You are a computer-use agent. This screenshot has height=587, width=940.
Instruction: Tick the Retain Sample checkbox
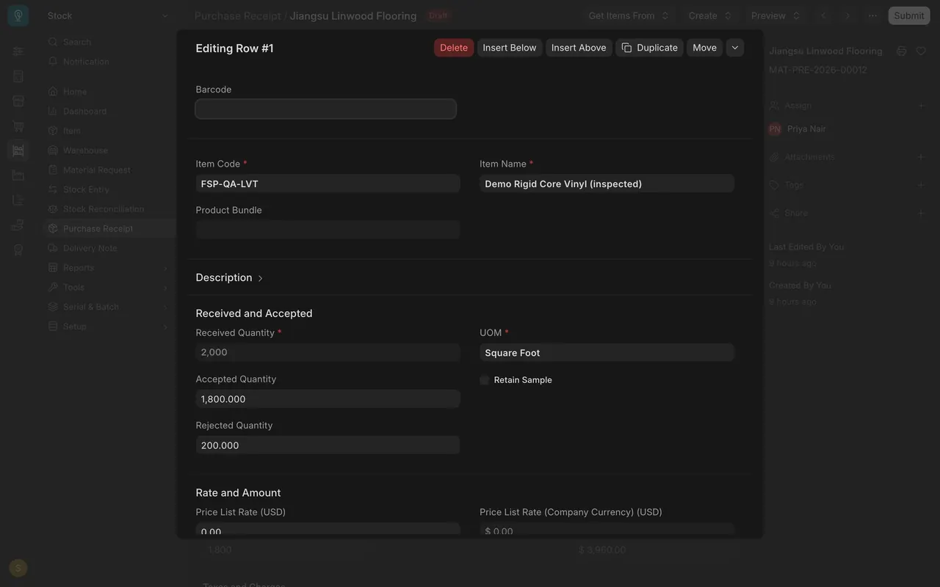point(485,380)
